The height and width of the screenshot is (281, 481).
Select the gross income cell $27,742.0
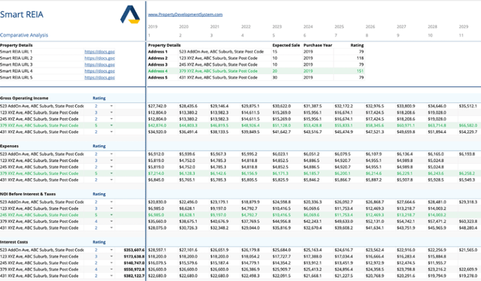(x=157, y=106)
